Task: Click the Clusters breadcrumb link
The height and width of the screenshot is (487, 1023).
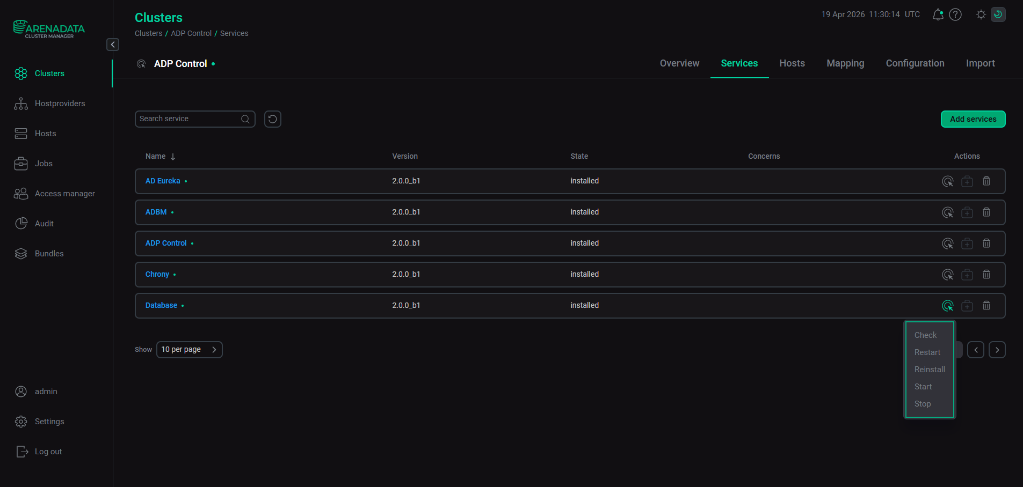Action: (148, 33)
